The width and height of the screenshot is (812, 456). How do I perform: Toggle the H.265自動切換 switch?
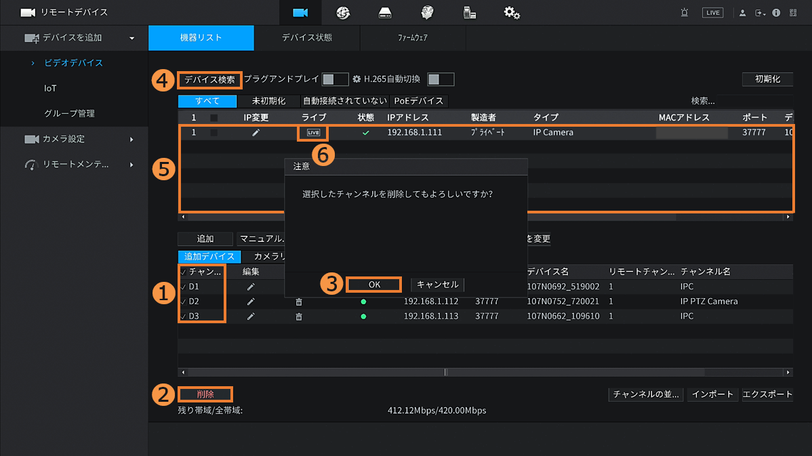click(x=441, y=79)
